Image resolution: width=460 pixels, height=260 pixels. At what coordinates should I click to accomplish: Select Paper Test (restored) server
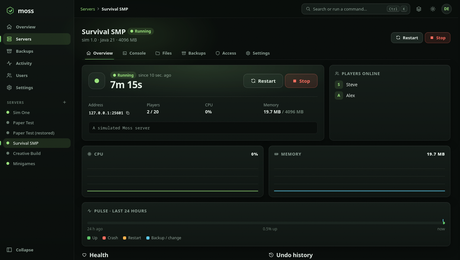coord(37,133)
